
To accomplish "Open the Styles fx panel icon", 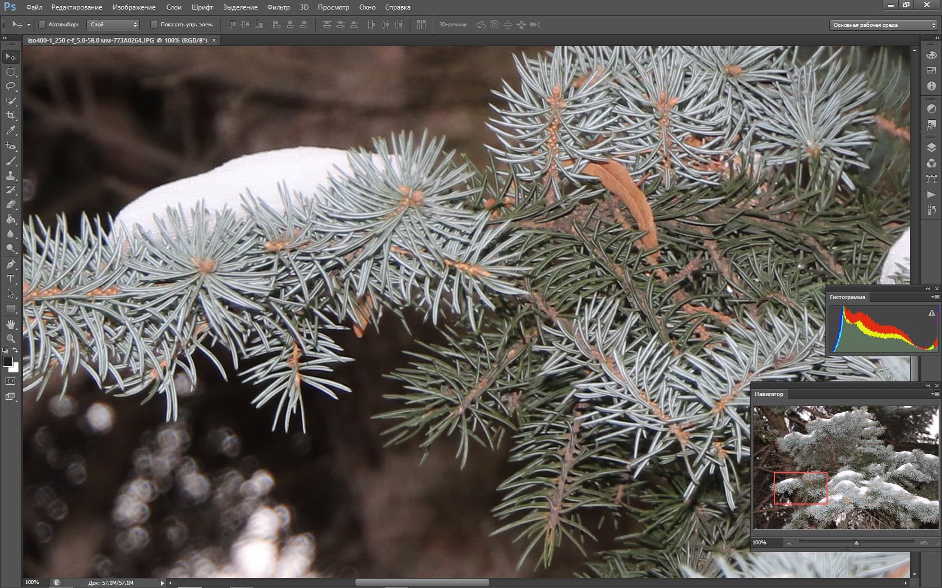I will [x=931, y=125].
